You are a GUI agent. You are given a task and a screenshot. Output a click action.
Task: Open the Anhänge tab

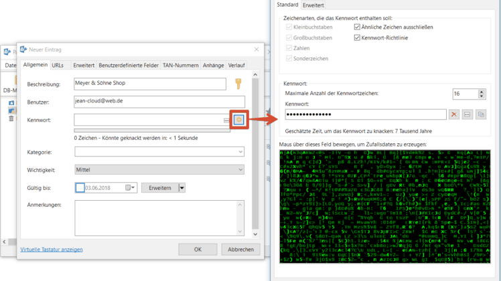tap(213, 65)
